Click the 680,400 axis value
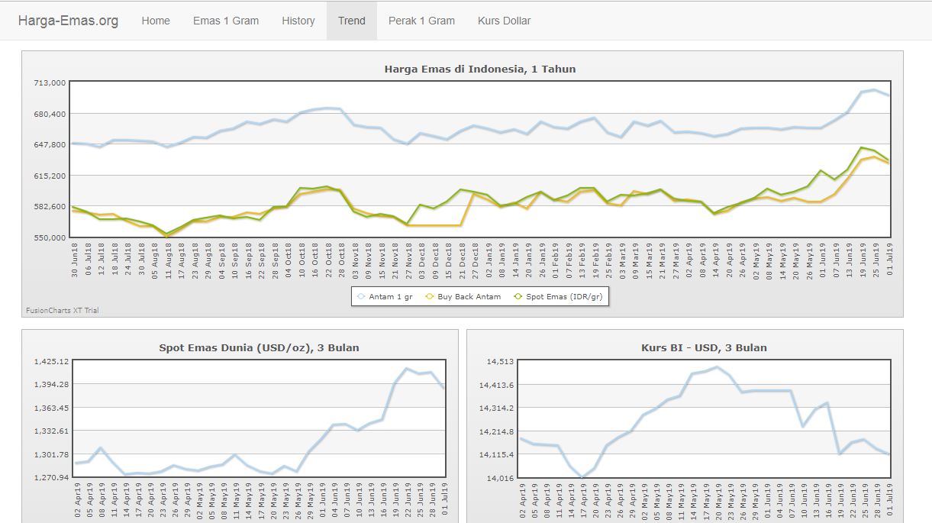The width and height of the screenshot is (932, 523). click(50, 114)
